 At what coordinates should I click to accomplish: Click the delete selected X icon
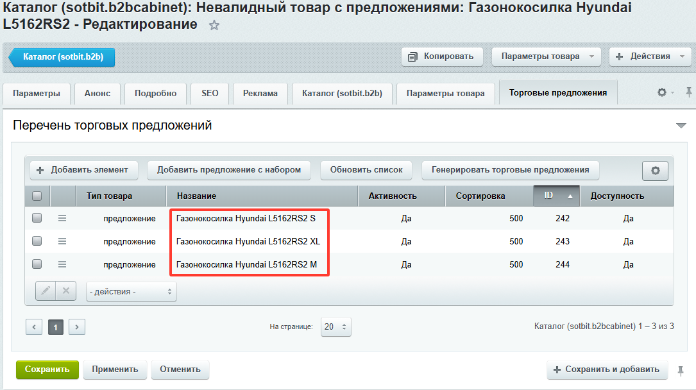point(66,291)
